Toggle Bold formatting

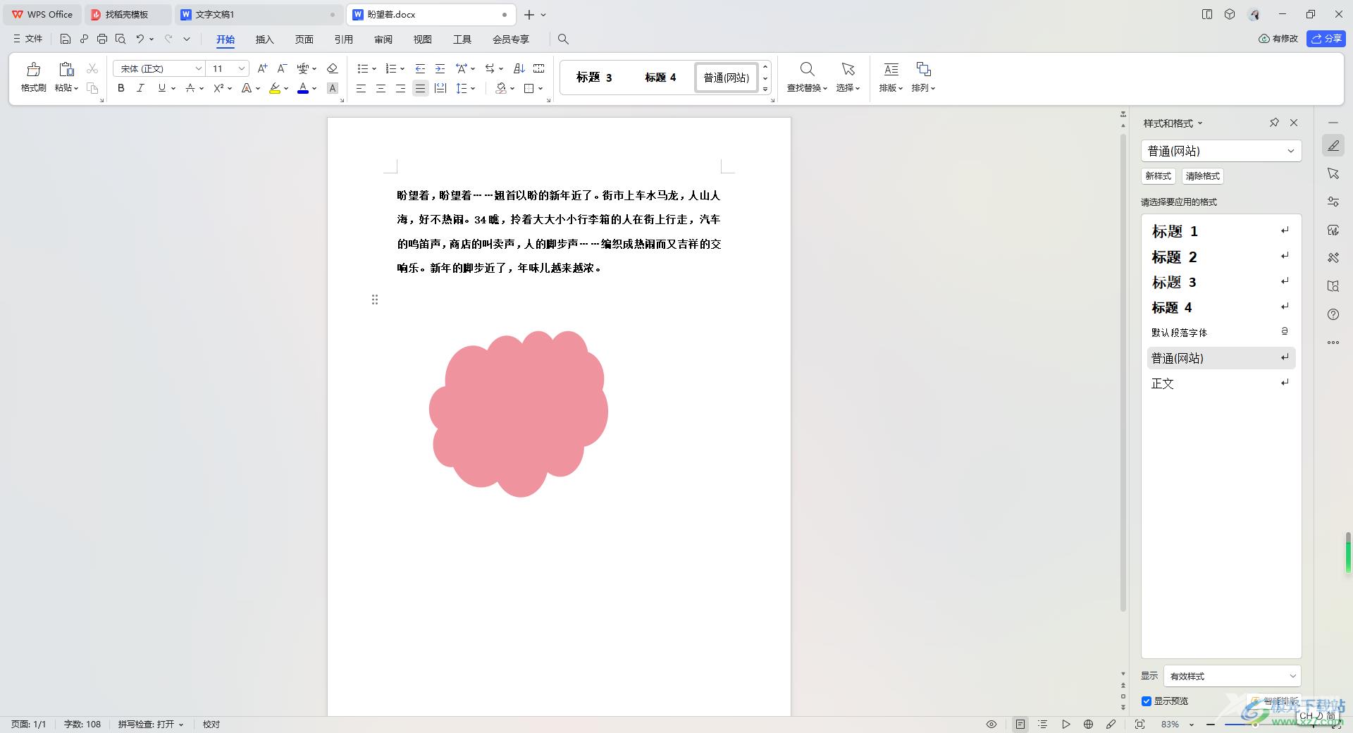(x=121, y=88)
